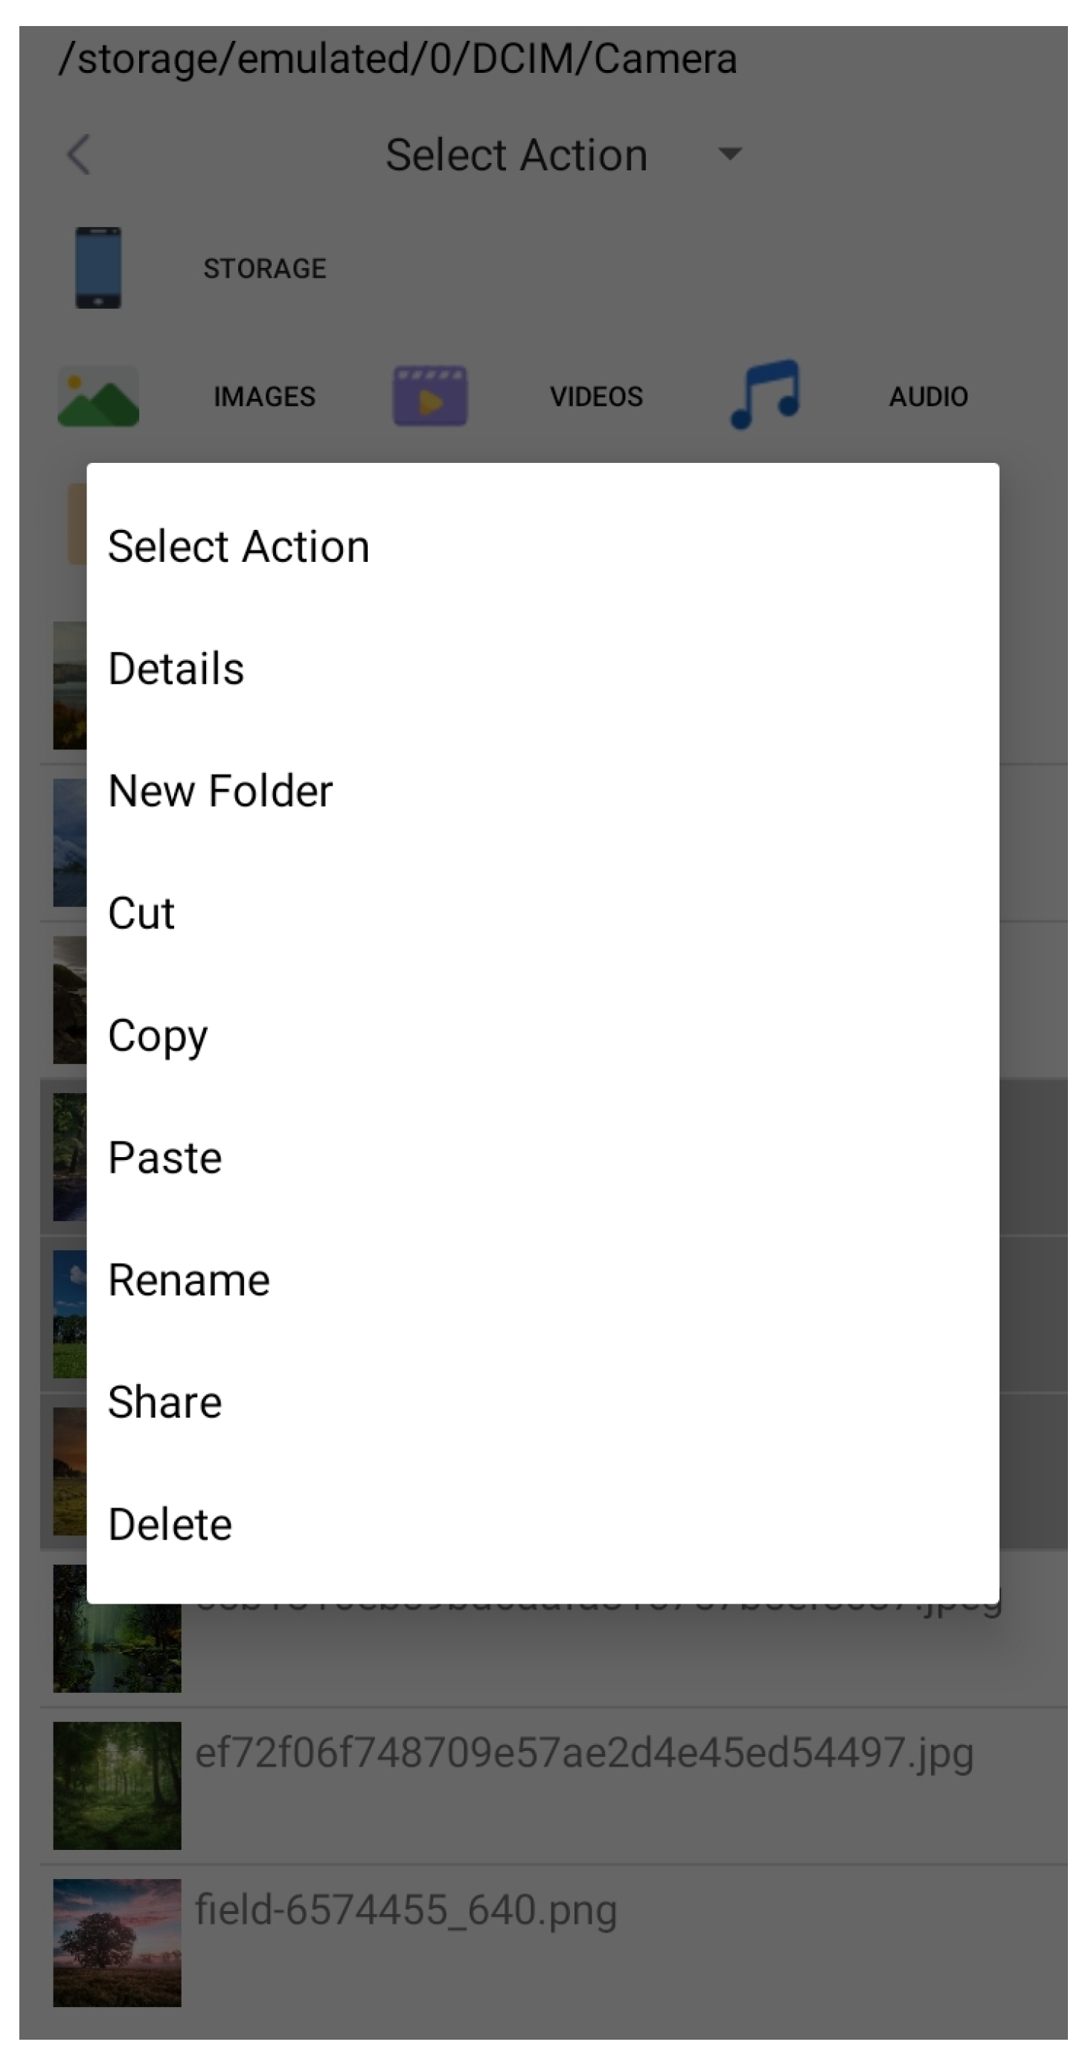Choose Details from the action menu
This screenshot has height=2068, width=1091.
pyautogui.click(x=543, y=669)
